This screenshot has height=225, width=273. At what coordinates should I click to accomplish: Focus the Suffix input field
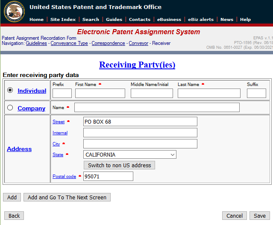tap(256, 93)
